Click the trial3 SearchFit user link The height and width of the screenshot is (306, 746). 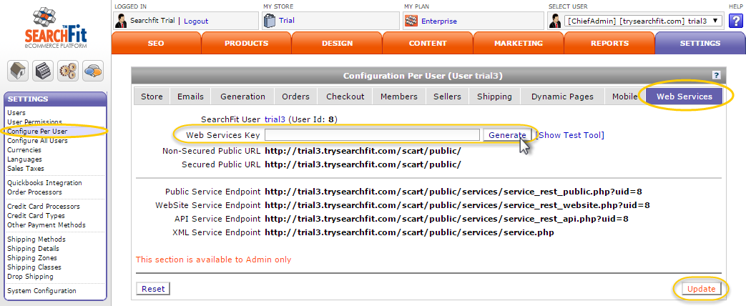coord(275,119)
